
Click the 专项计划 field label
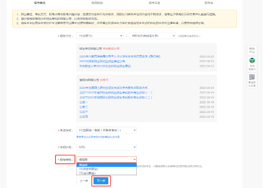[x=66, y=147]
